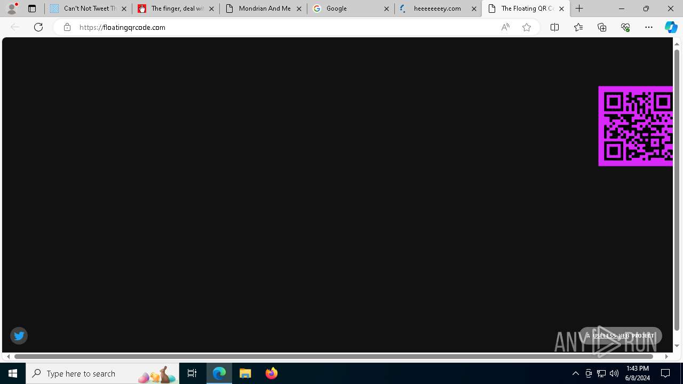Close The Floating QR Code tab
Image resolution: width=683 pixels, height=384 pixels.
[x=561, y=9]
